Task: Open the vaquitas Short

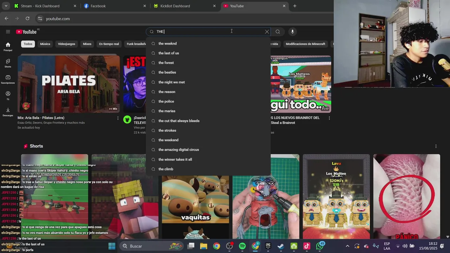Action: coord(195,207)
